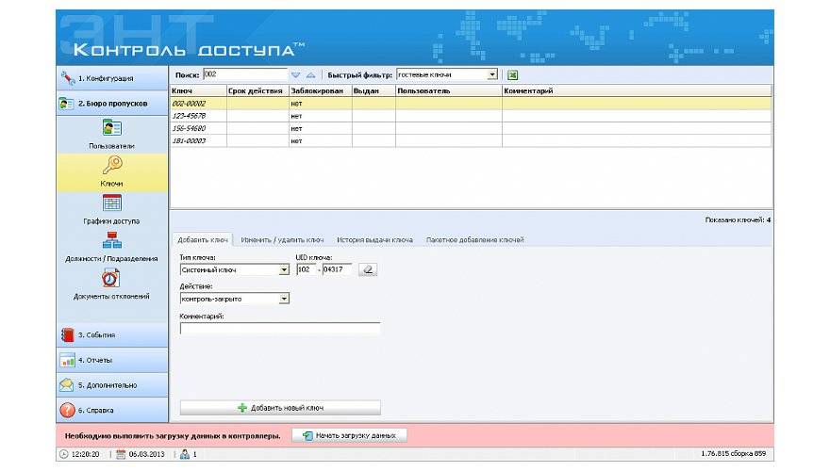Viewport: 830px width, 471px height.
Task: Click the Excel export icon
Action: coord(512,74)
